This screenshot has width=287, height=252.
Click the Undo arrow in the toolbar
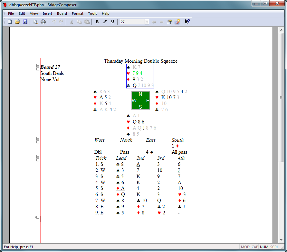pyautogui.click(x=53, y=22)
